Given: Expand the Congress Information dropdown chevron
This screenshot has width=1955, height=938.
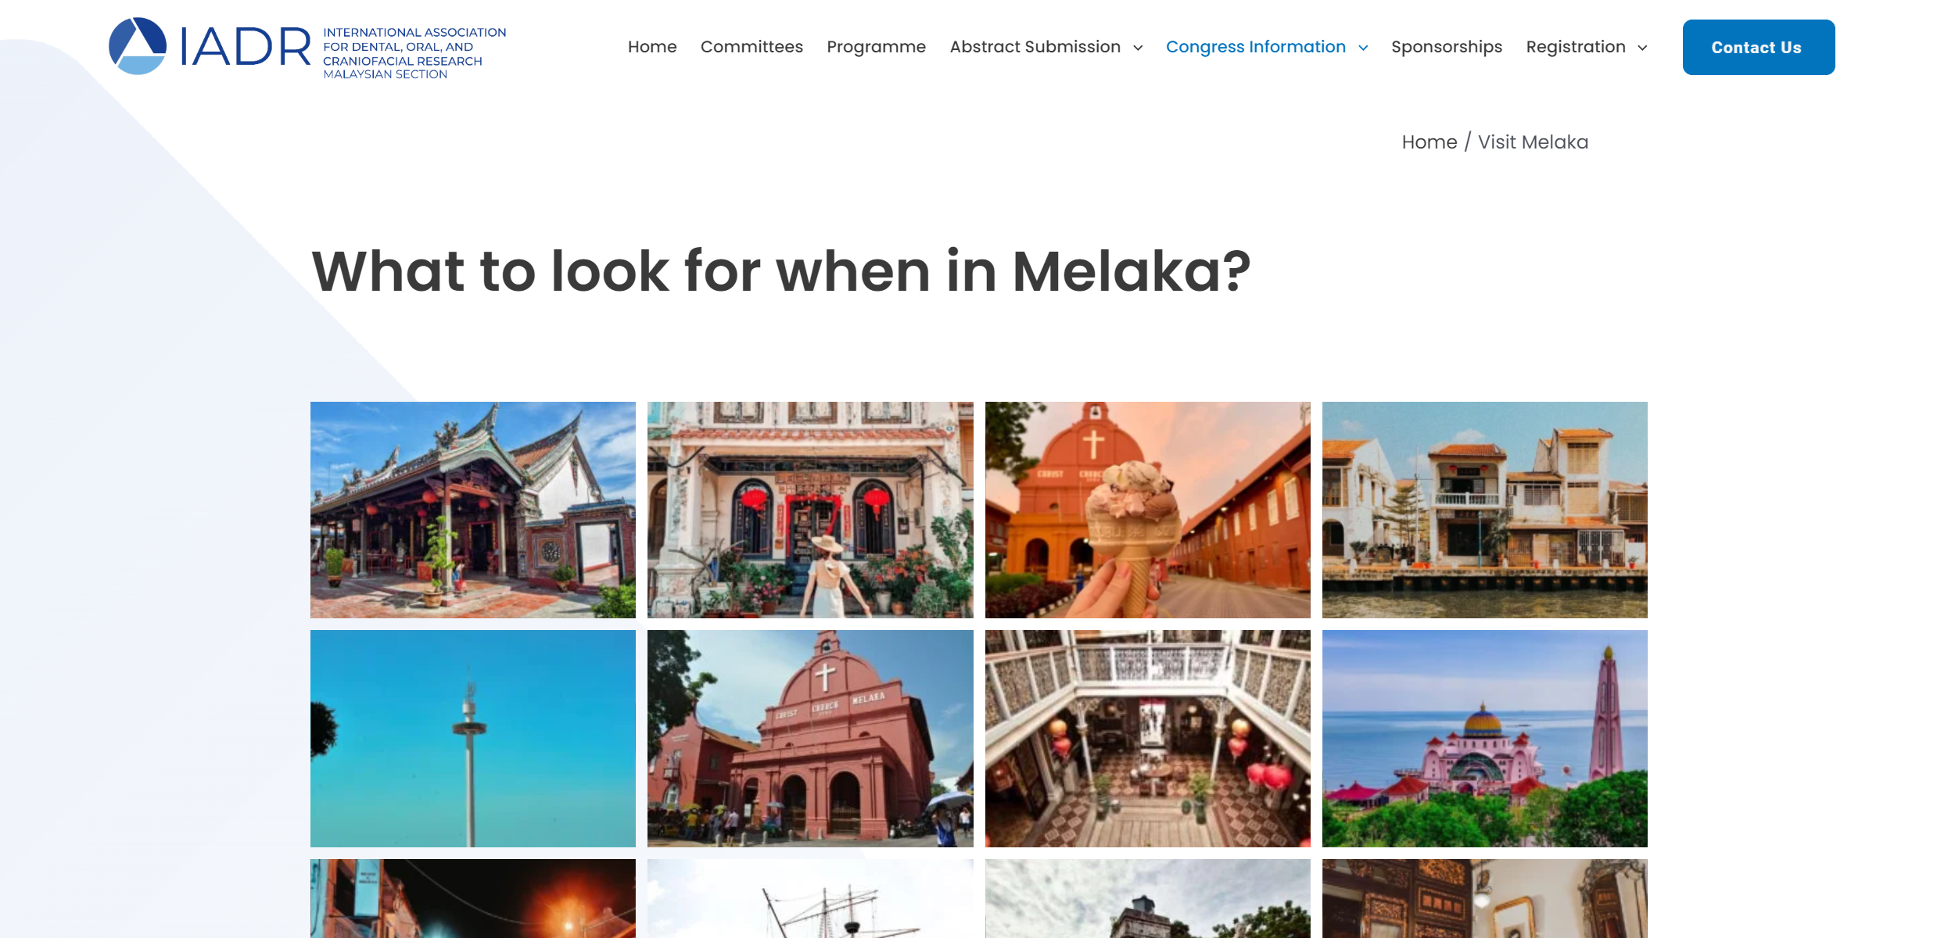Looking at the screenshot, I should coord(1363,48).
